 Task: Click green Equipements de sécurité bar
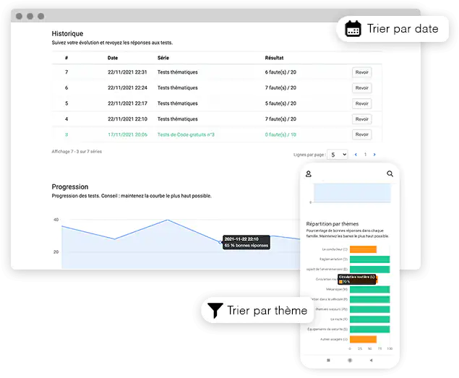[x=369, y=329]
